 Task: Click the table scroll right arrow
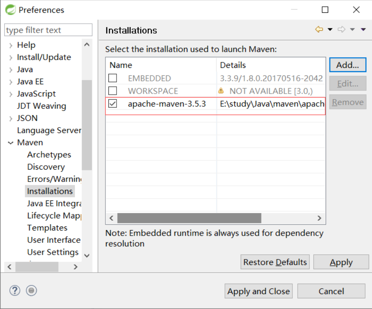pos(319,218)
